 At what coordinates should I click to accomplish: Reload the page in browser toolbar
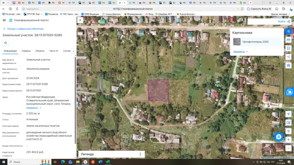(17, 9)
